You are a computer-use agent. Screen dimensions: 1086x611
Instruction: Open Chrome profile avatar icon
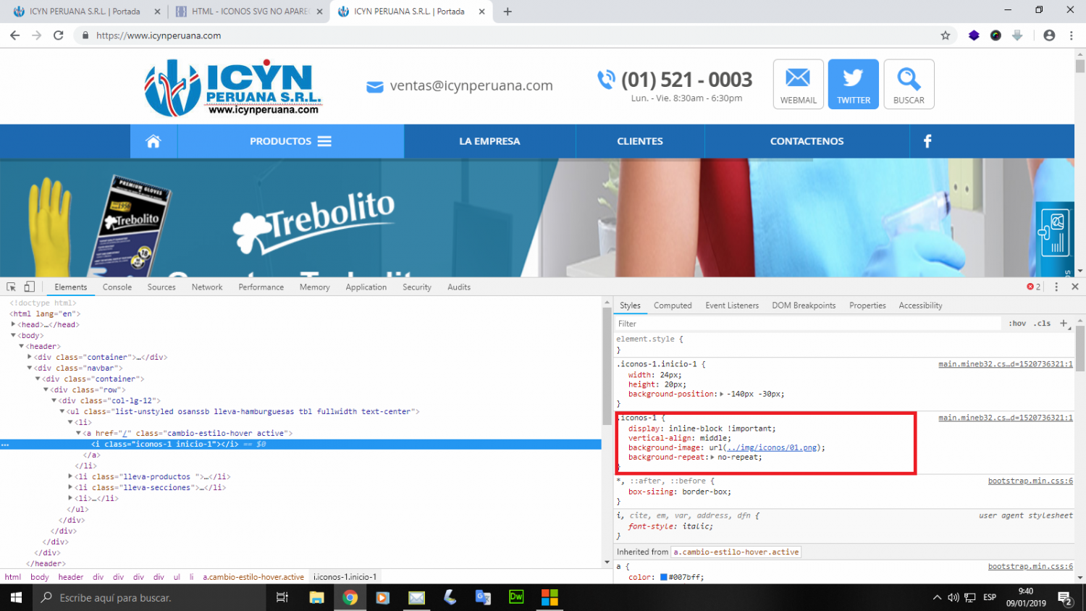tap(1049, 35)
